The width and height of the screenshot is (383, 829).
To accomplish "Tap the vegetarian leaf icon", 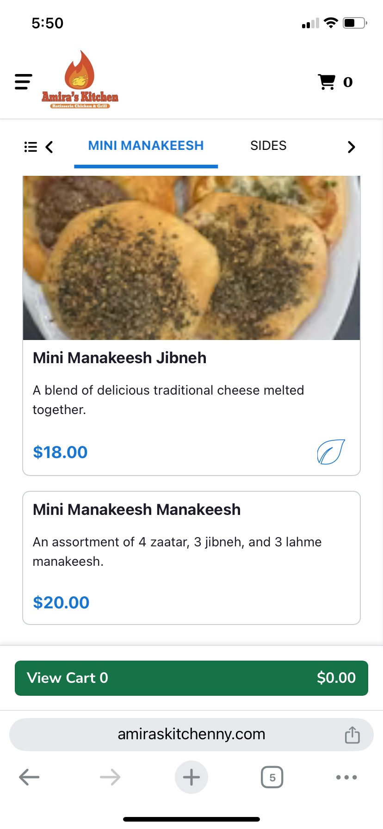I will tap(331, 452).
